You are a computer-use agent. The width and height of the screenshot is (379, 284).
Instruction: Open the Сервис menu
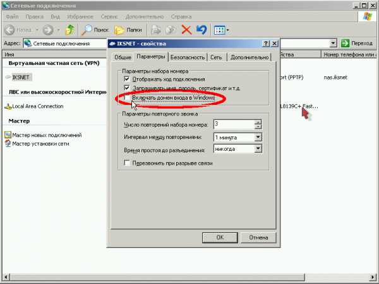click(109, 16)
